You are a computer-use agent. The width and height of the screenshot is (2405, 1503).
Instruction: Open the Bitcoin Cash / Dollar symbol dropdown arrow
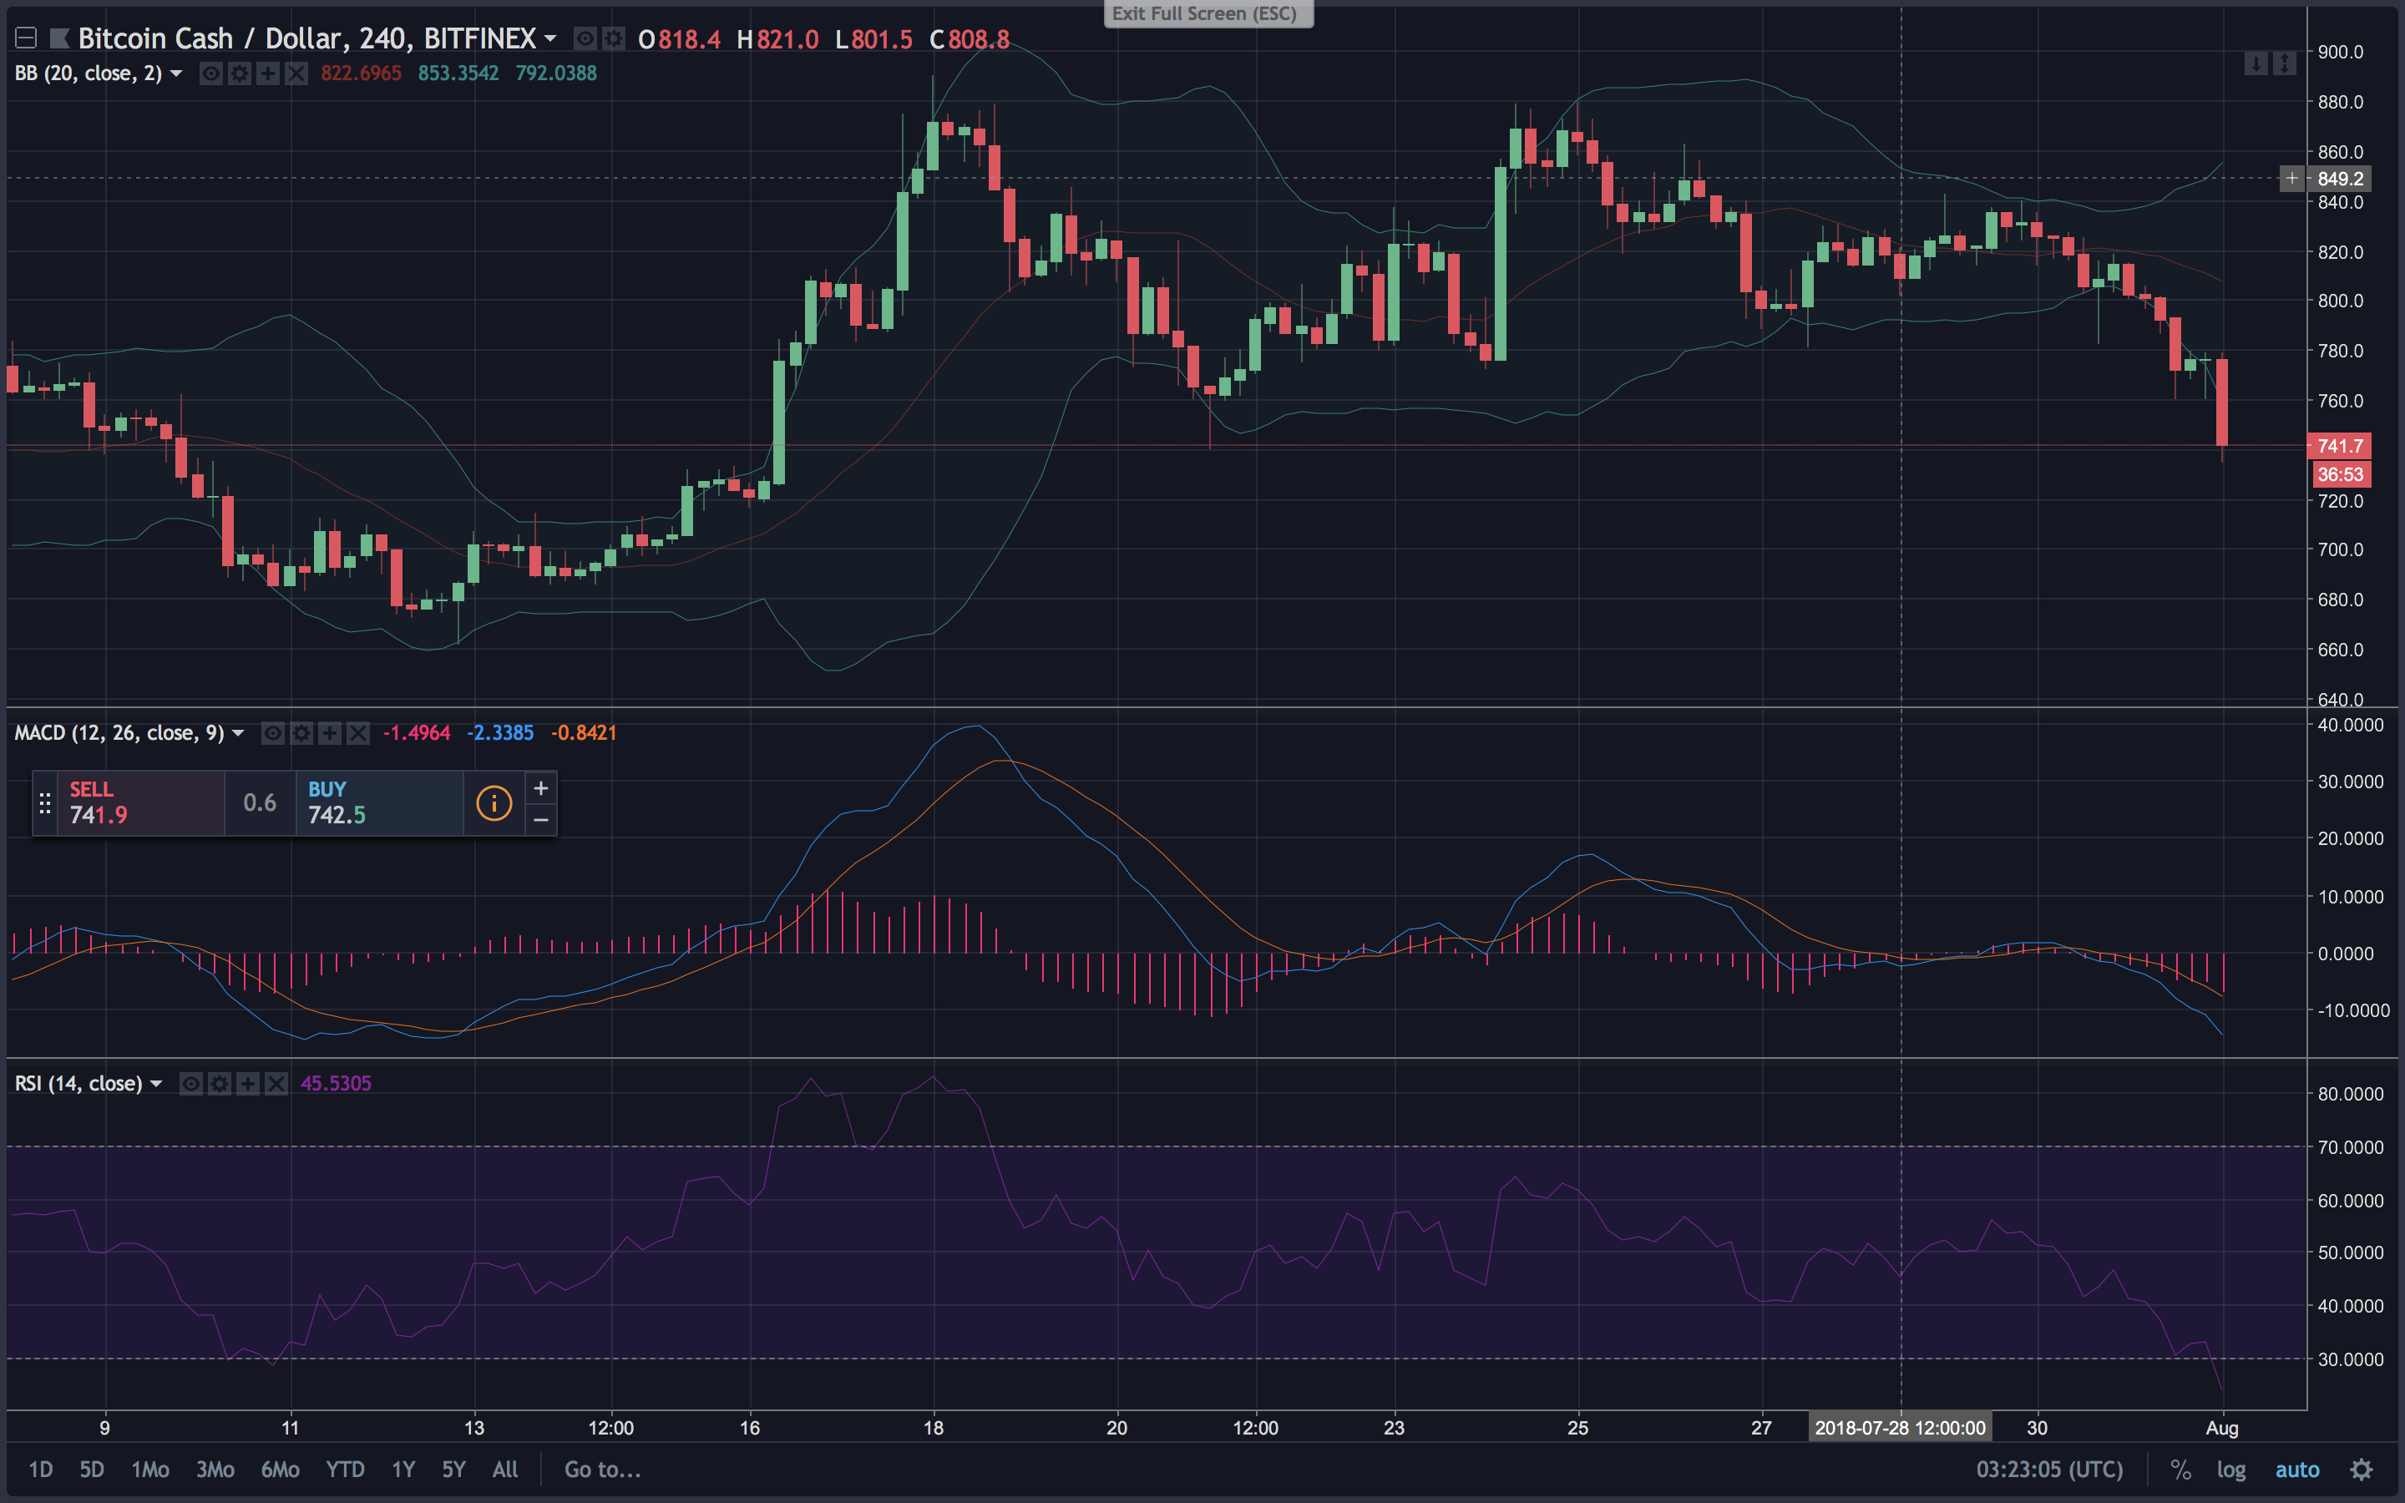[550, 38]
